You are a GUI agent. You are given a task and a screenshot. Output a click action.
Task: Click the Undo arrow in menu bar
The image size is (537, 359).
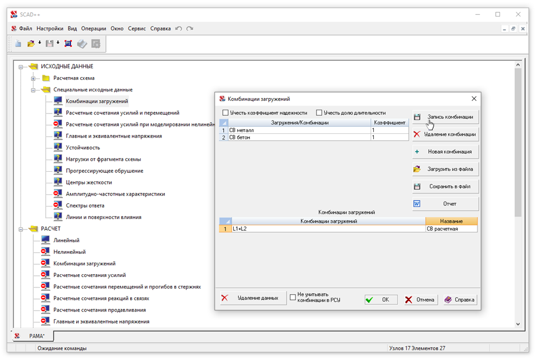pos(179,29)
